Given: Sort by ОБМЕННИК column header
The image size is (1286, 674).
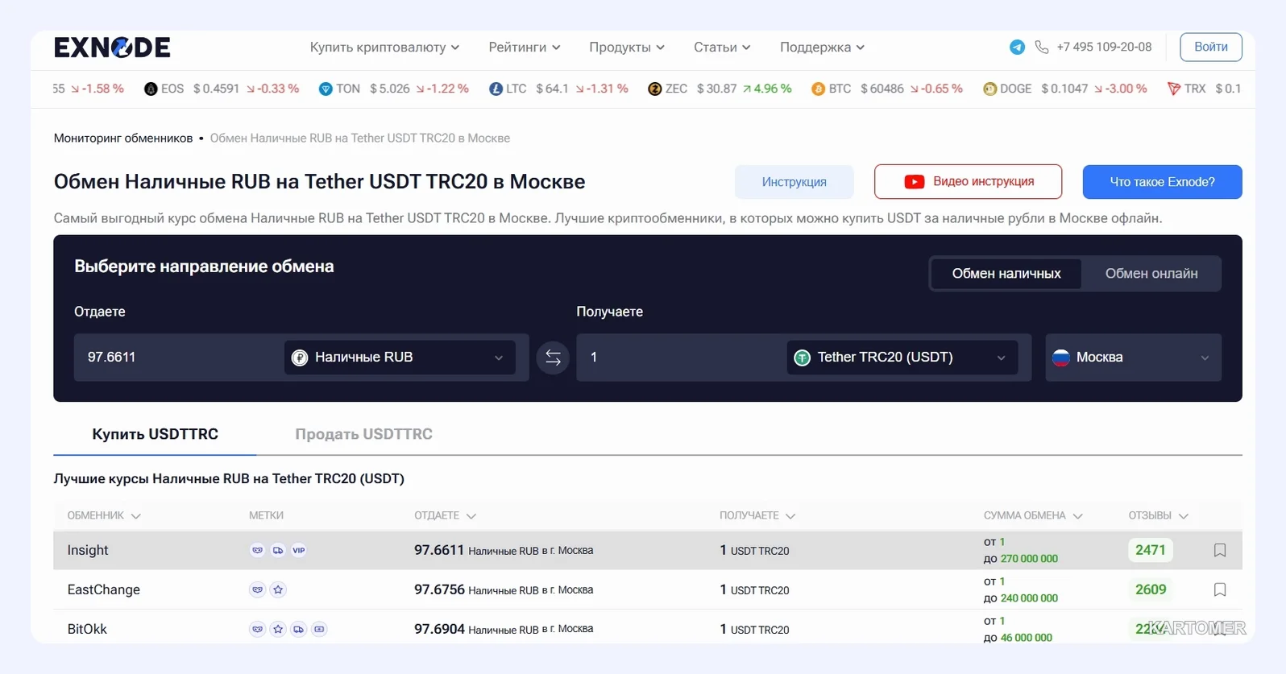Looking at the screenshot, I should pos(104,515).
